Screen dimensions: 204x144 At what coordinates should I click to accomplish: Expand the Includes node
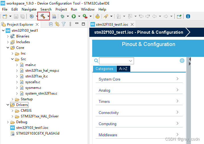(8, 42)
